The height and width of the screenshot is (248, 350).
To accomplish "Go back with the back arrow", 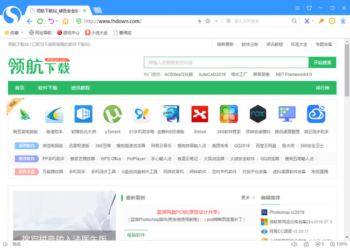I will [x=30, y=21].
